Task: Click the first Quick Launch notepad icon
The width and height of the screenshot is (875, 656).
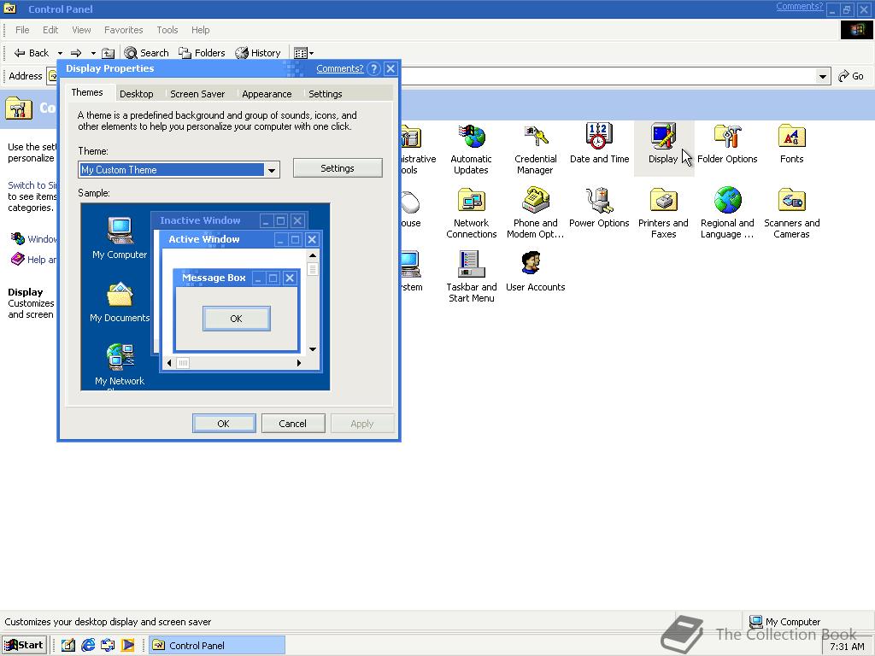Action: click(68, 646)
